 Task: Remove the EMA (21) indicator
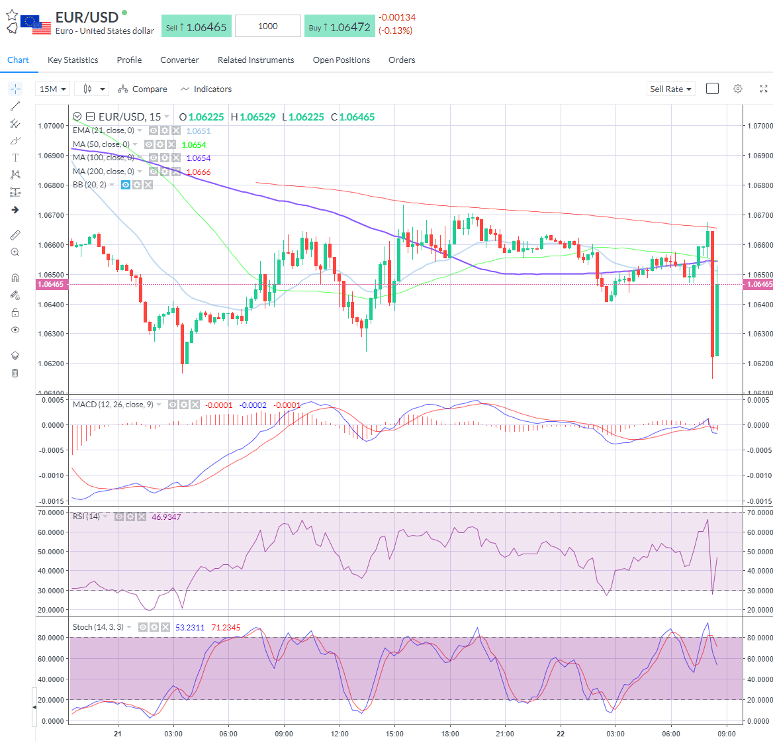[x=176, y=130]
